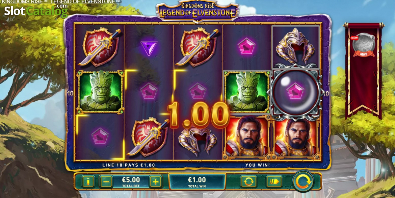Click the autoplay circular arrows icon
The image size is (395, 198).
249,181
